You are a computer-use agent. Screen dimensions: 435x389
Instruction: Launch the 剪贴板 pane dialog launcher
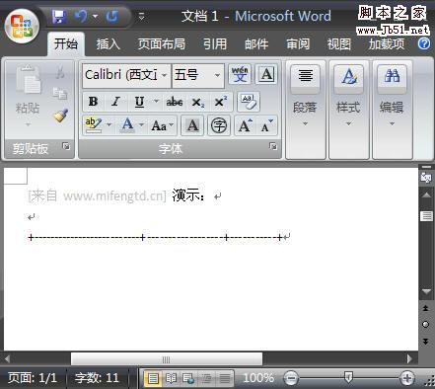point(66,146)
